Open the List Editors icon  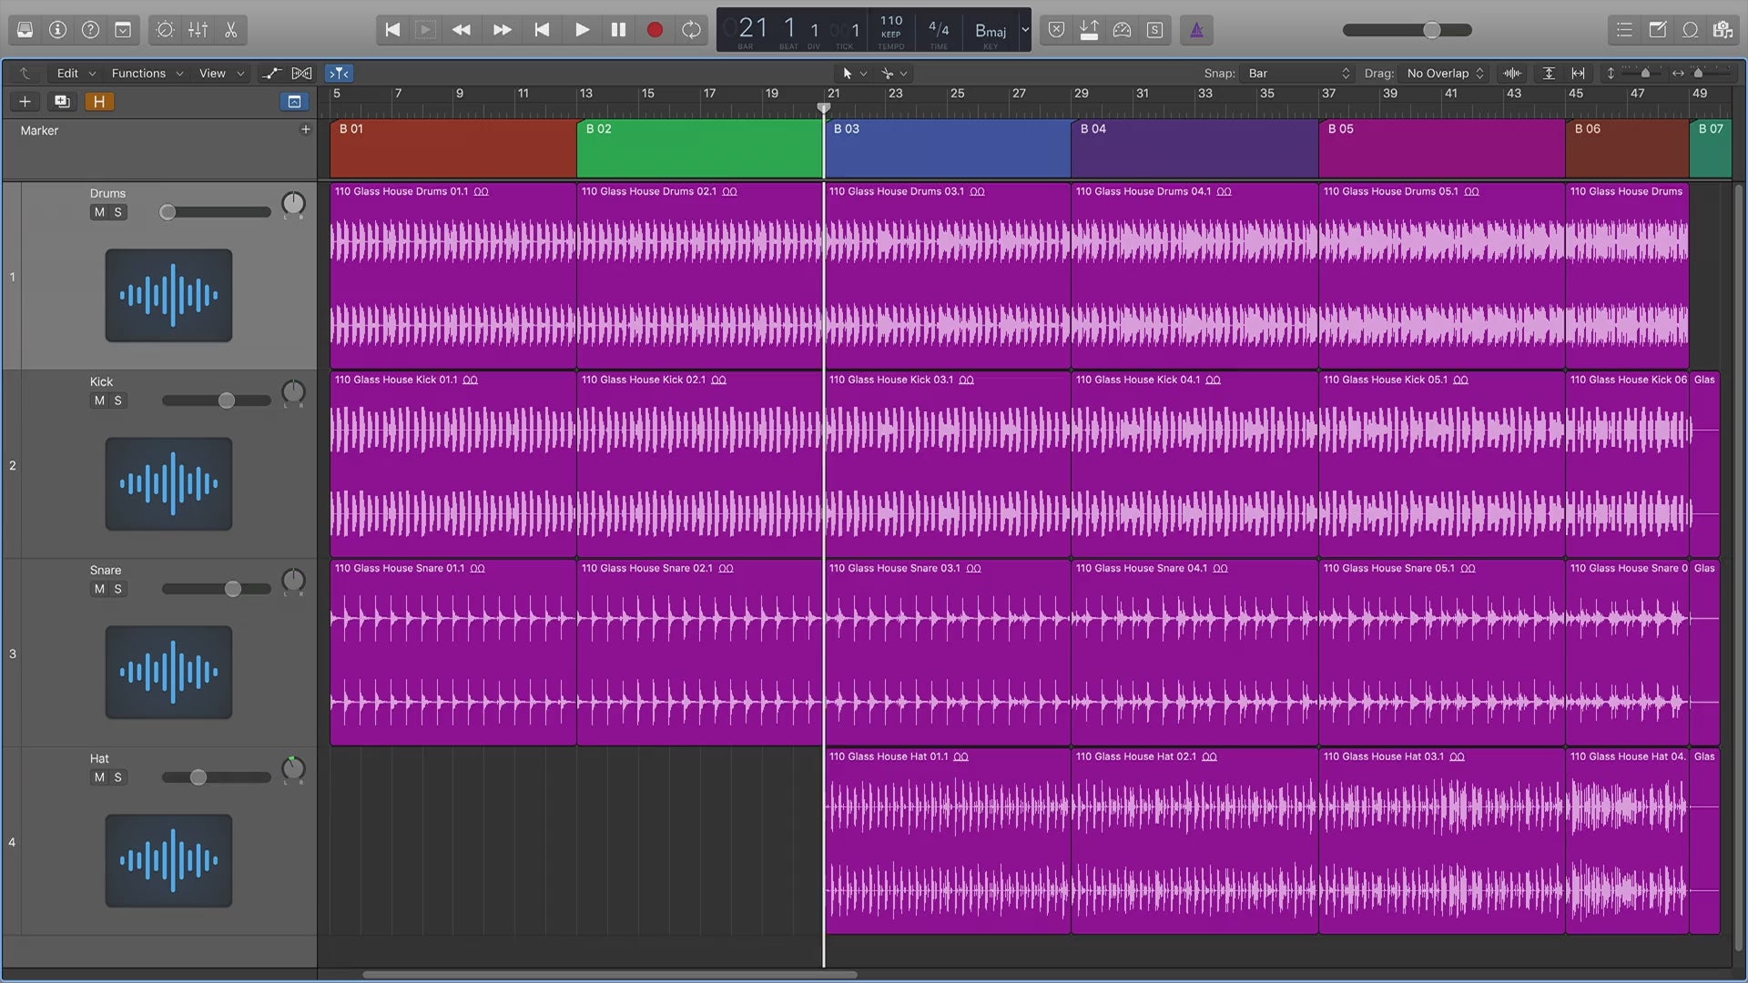pos(1624,30)
